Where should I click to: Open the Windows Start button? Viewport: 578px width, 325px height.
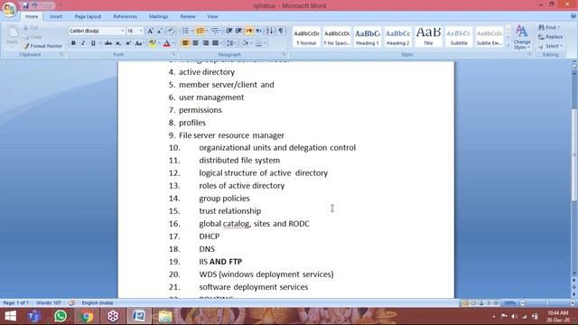click(10, 316)
